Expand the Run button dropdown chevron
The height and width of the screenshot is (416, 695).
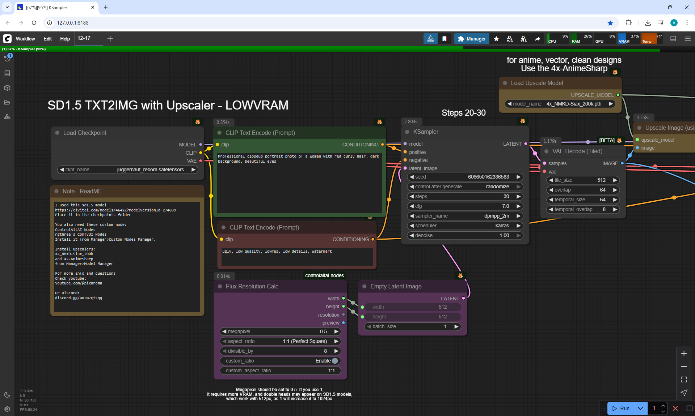pos(640,408)
